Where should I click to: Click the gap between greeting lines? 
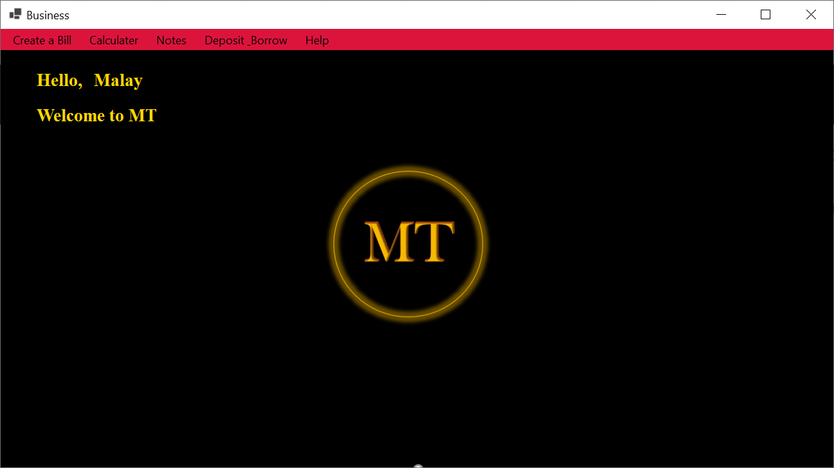pyautogui.click(x=90, y=98)
